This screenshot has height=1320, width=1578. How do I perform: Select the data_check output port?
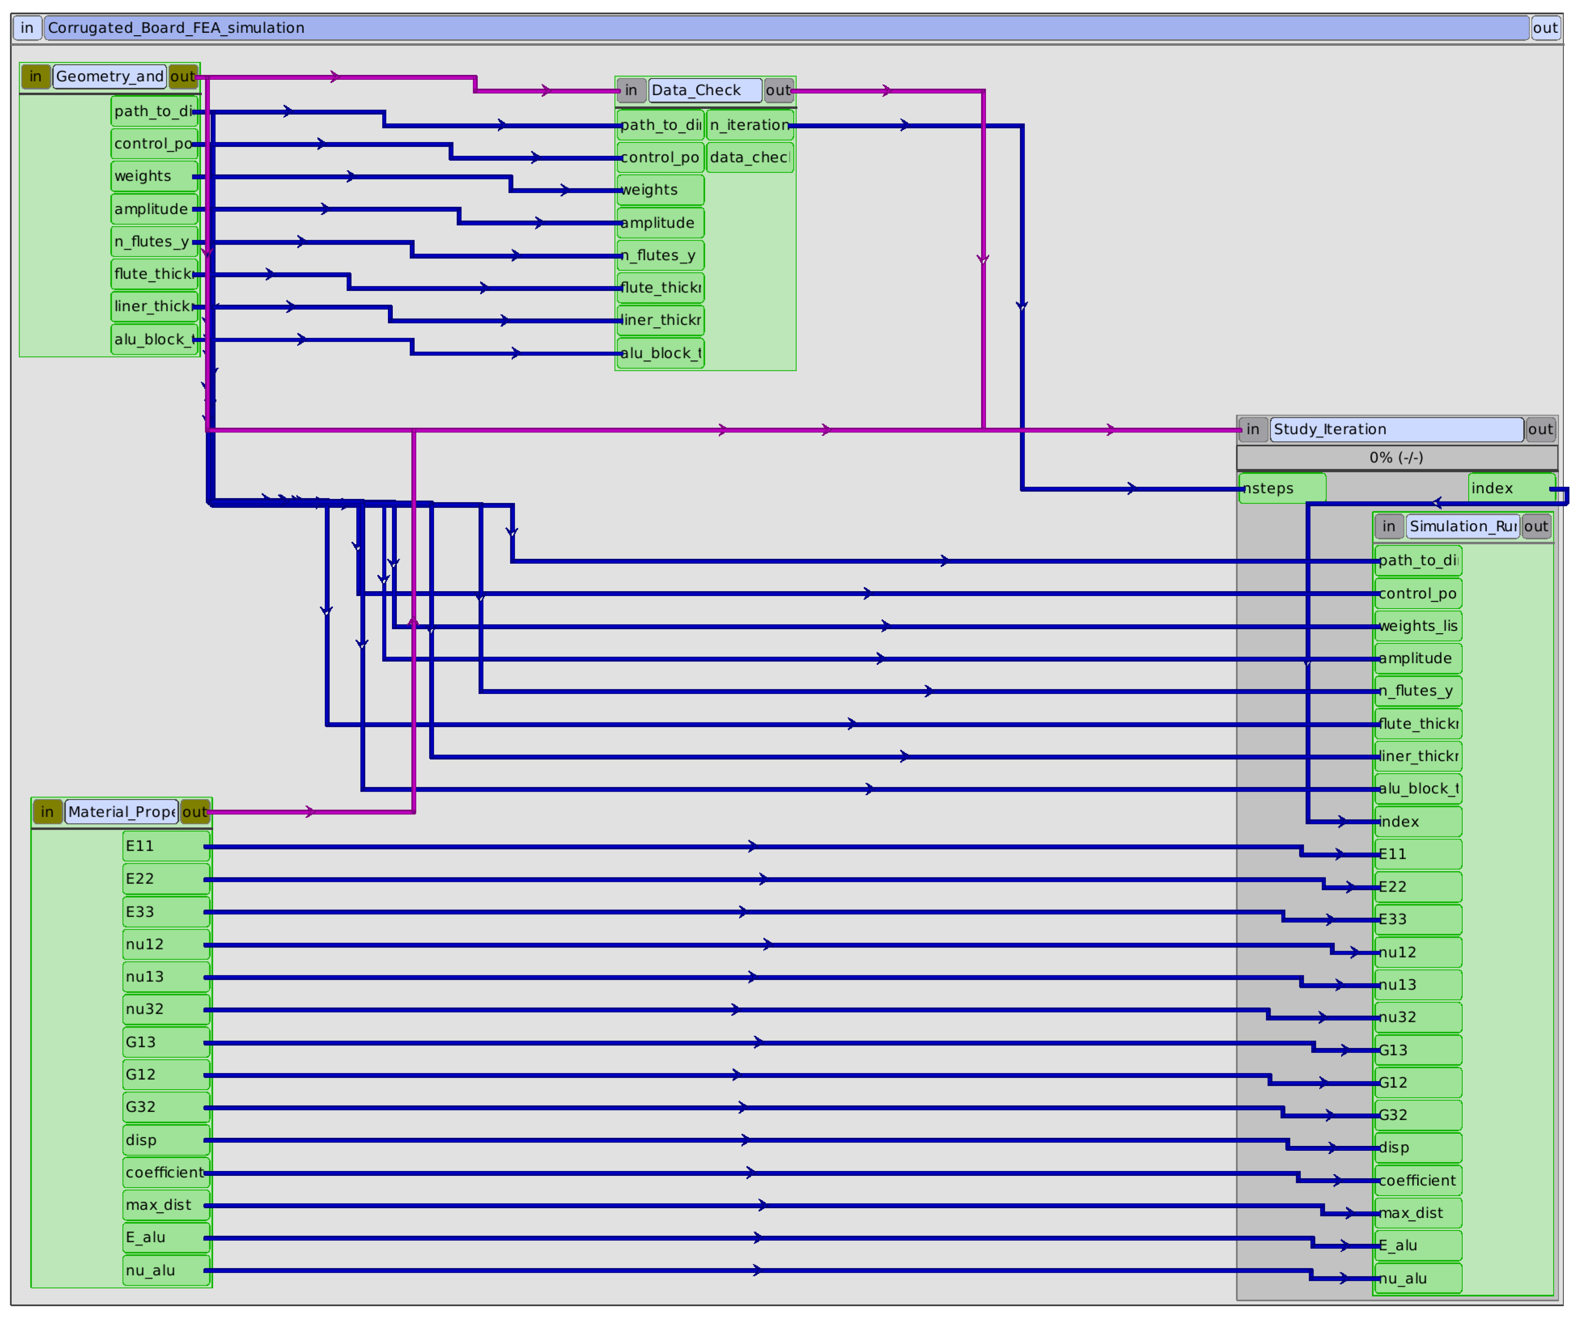tap(749, 157)
